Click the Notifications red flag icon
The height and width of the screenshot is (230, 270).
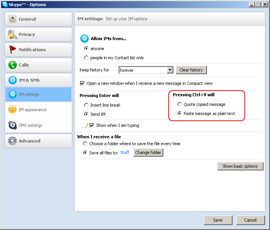pyautogui.click(x=12, y=50)
